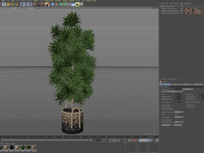Click the timeline preview range slider bar
Screen dimensions: 204x153
click(x=47, y=140)
